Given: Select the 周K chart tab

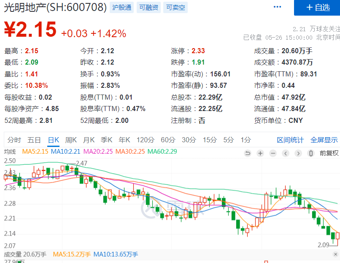Looking at the screenshot, I should click(x=71, y=140).
